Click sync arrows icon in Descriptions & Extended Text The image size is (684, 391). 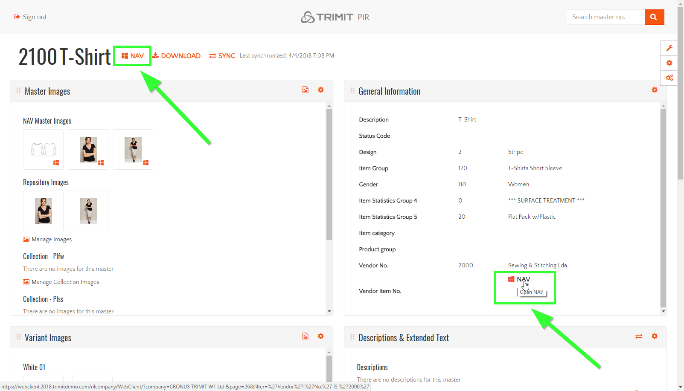(639, 336)
